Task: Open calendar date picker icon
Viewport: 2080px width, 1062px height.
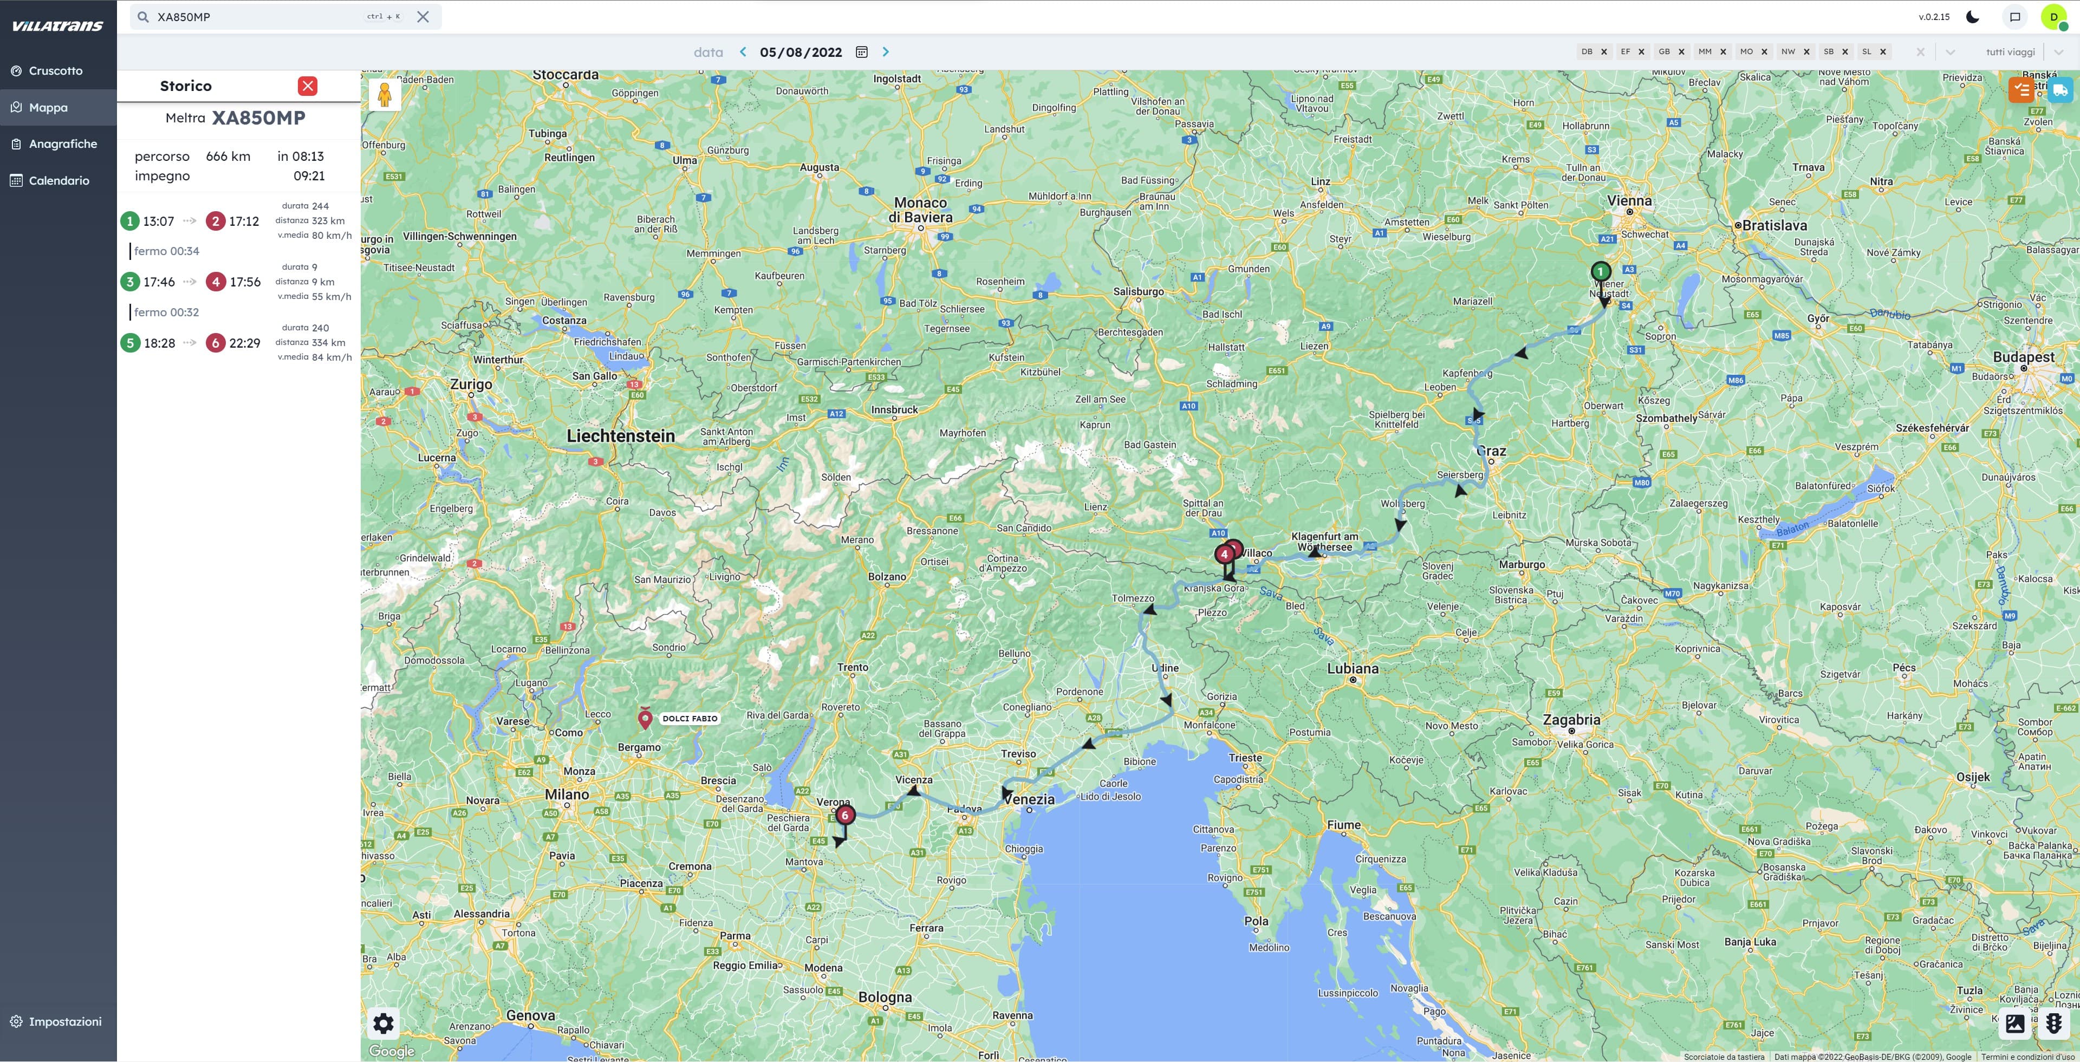Action: coord(862,51)
